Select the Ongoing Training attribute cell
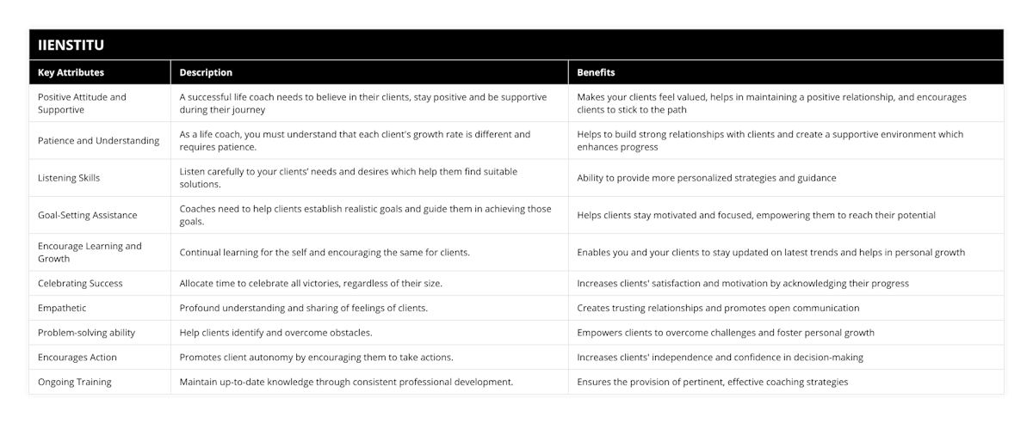Viewport: 1033px width, 423px height. [x=75, y=382]
